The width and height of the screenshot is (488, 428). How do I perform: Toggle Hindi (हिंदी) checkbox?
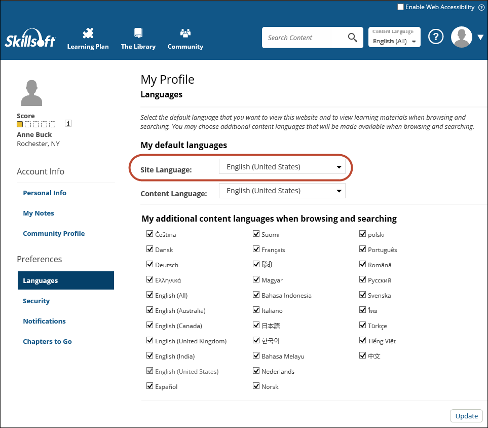pyautogui.click(x=256, y=264)
